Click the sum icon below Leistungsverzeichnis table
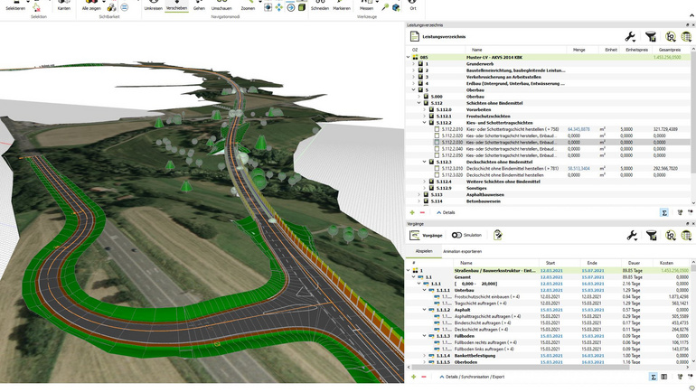 pyautogui.click(x=664, y=213)
